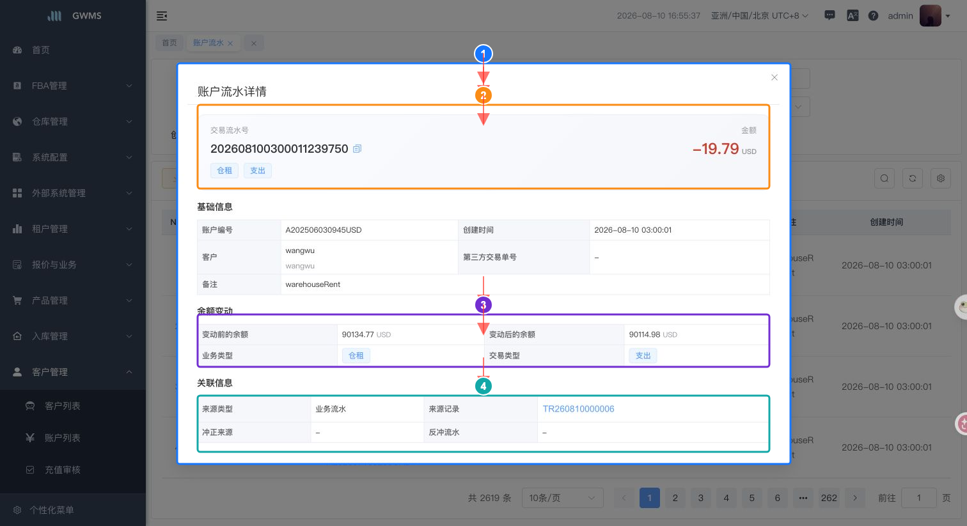The width and height of the screenshot is (967, 526).
Task: Go to page 262 in pagination
Action: tap(829, 498)
